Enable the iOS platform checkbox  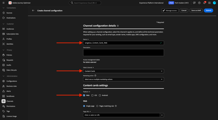[x=92, y=95]
